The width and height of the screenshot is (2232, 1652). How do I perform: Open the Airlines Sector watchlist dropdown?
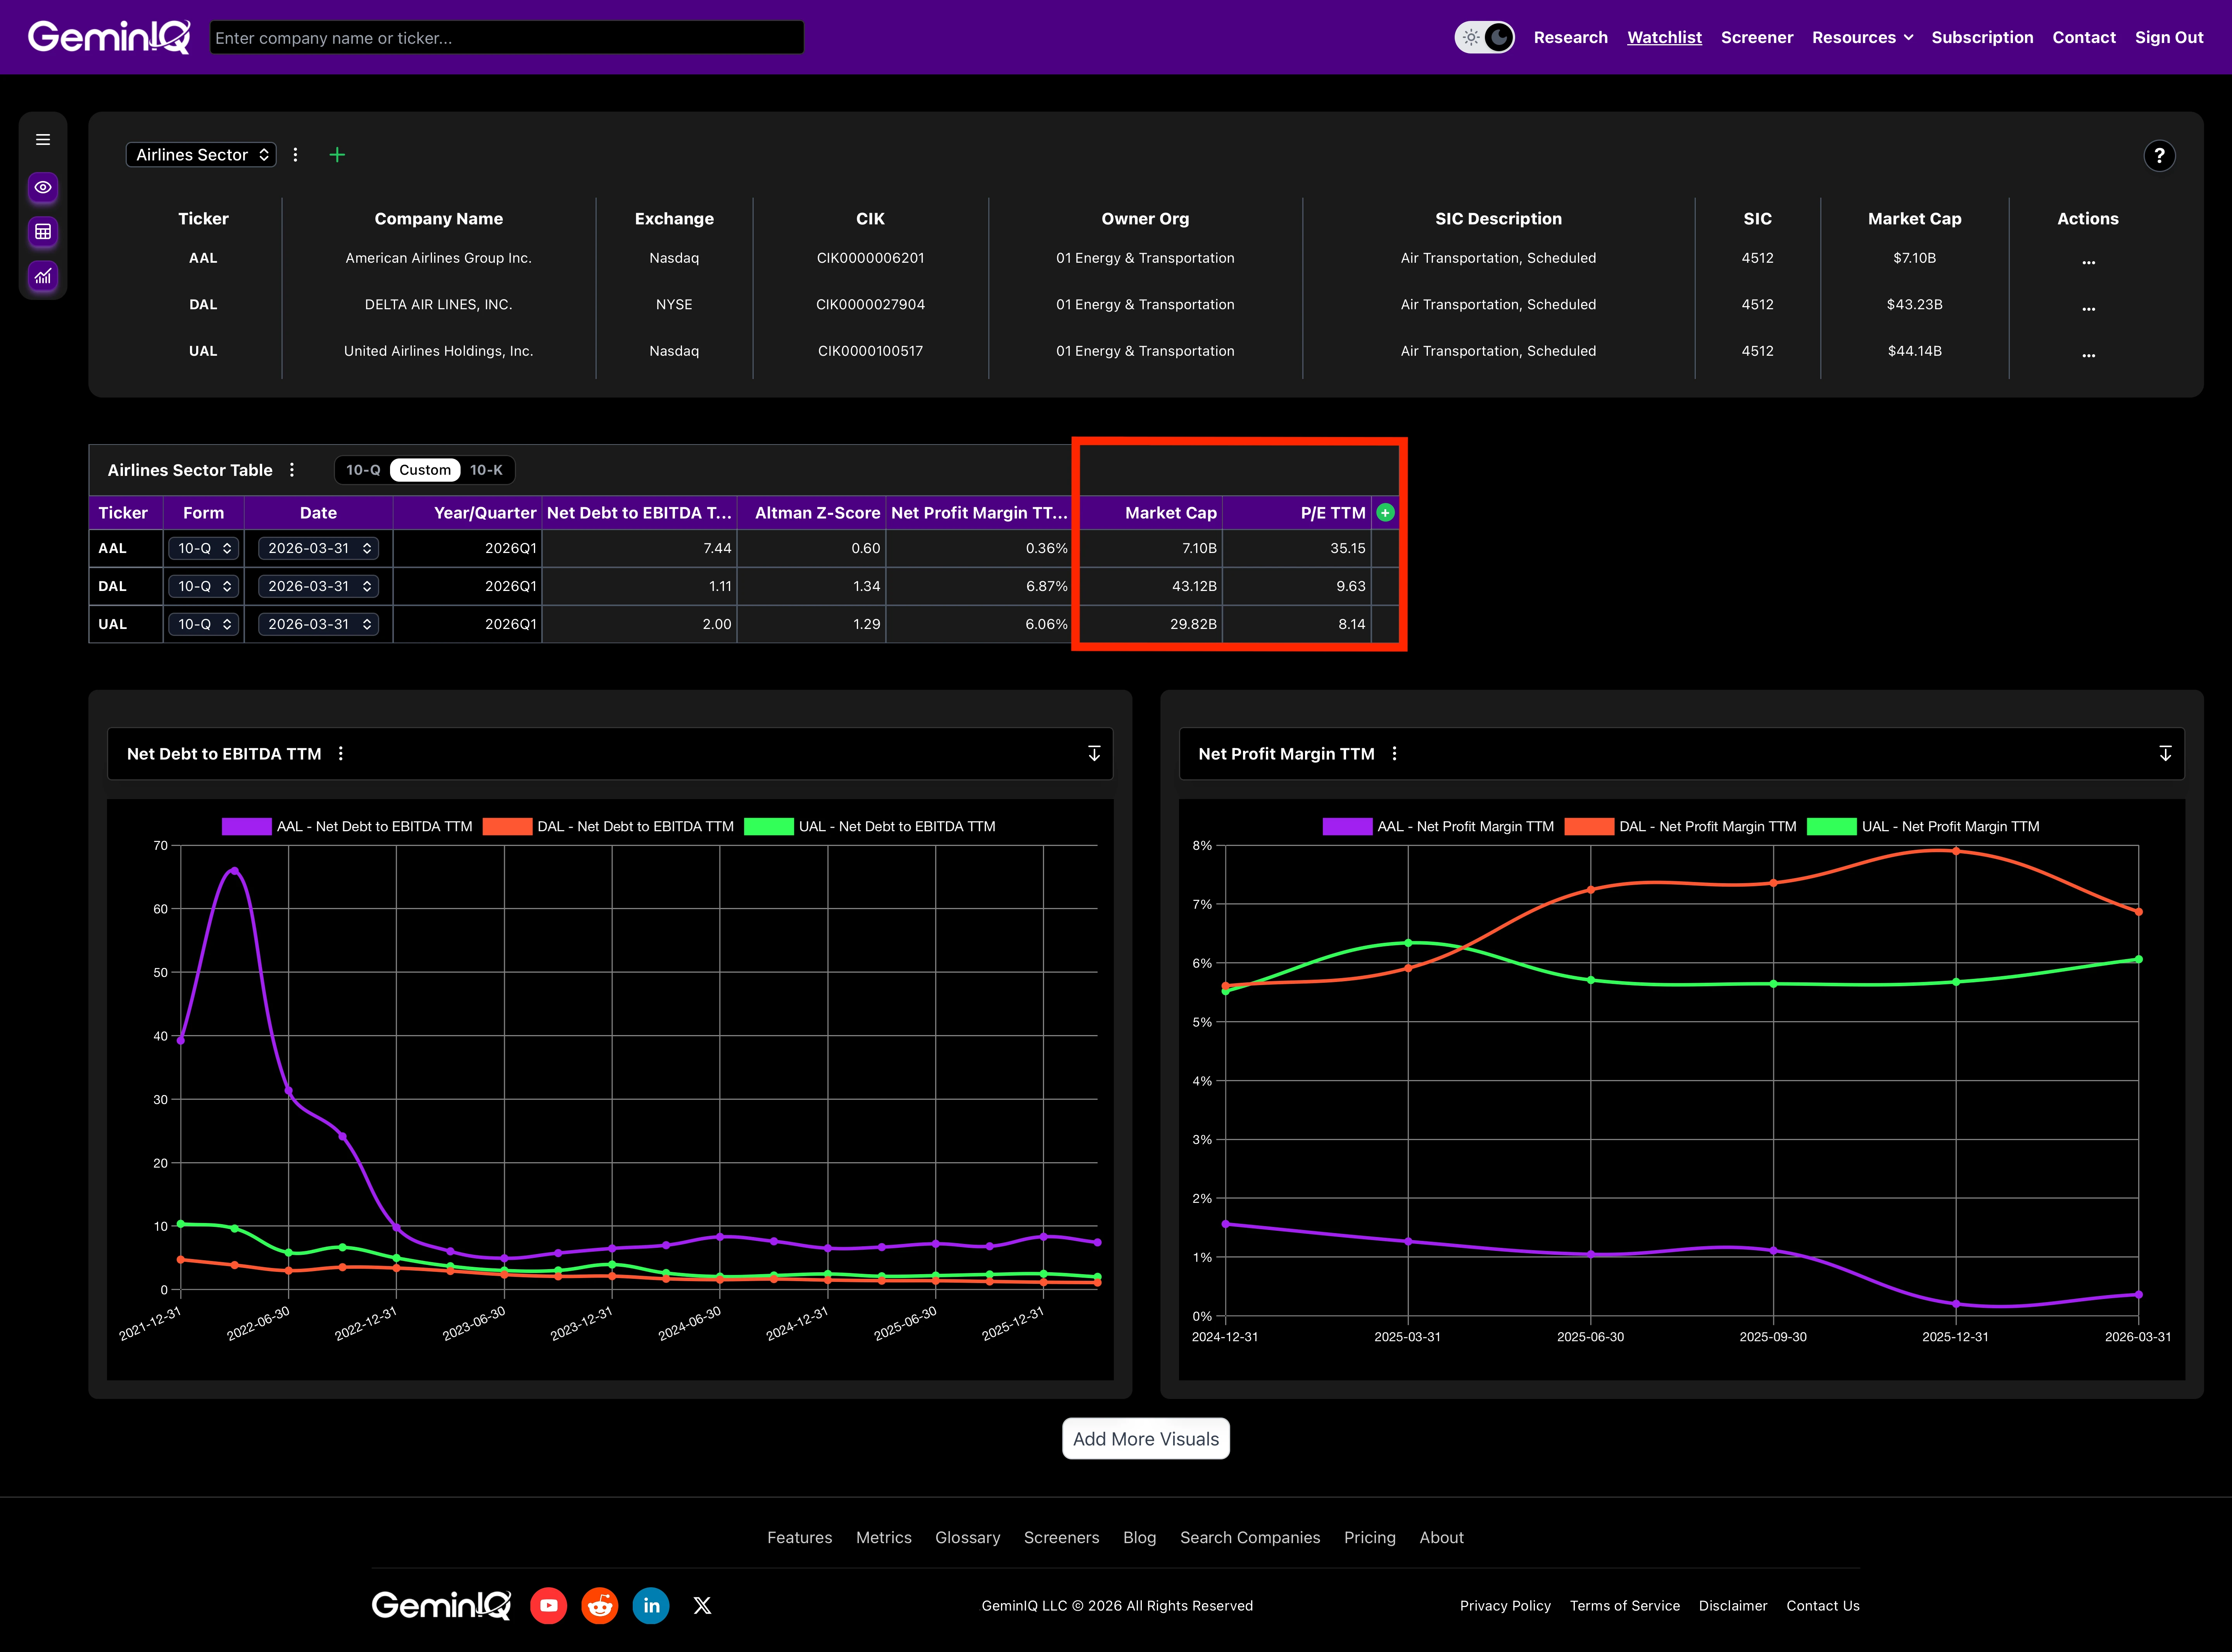[x=201, y=155]
